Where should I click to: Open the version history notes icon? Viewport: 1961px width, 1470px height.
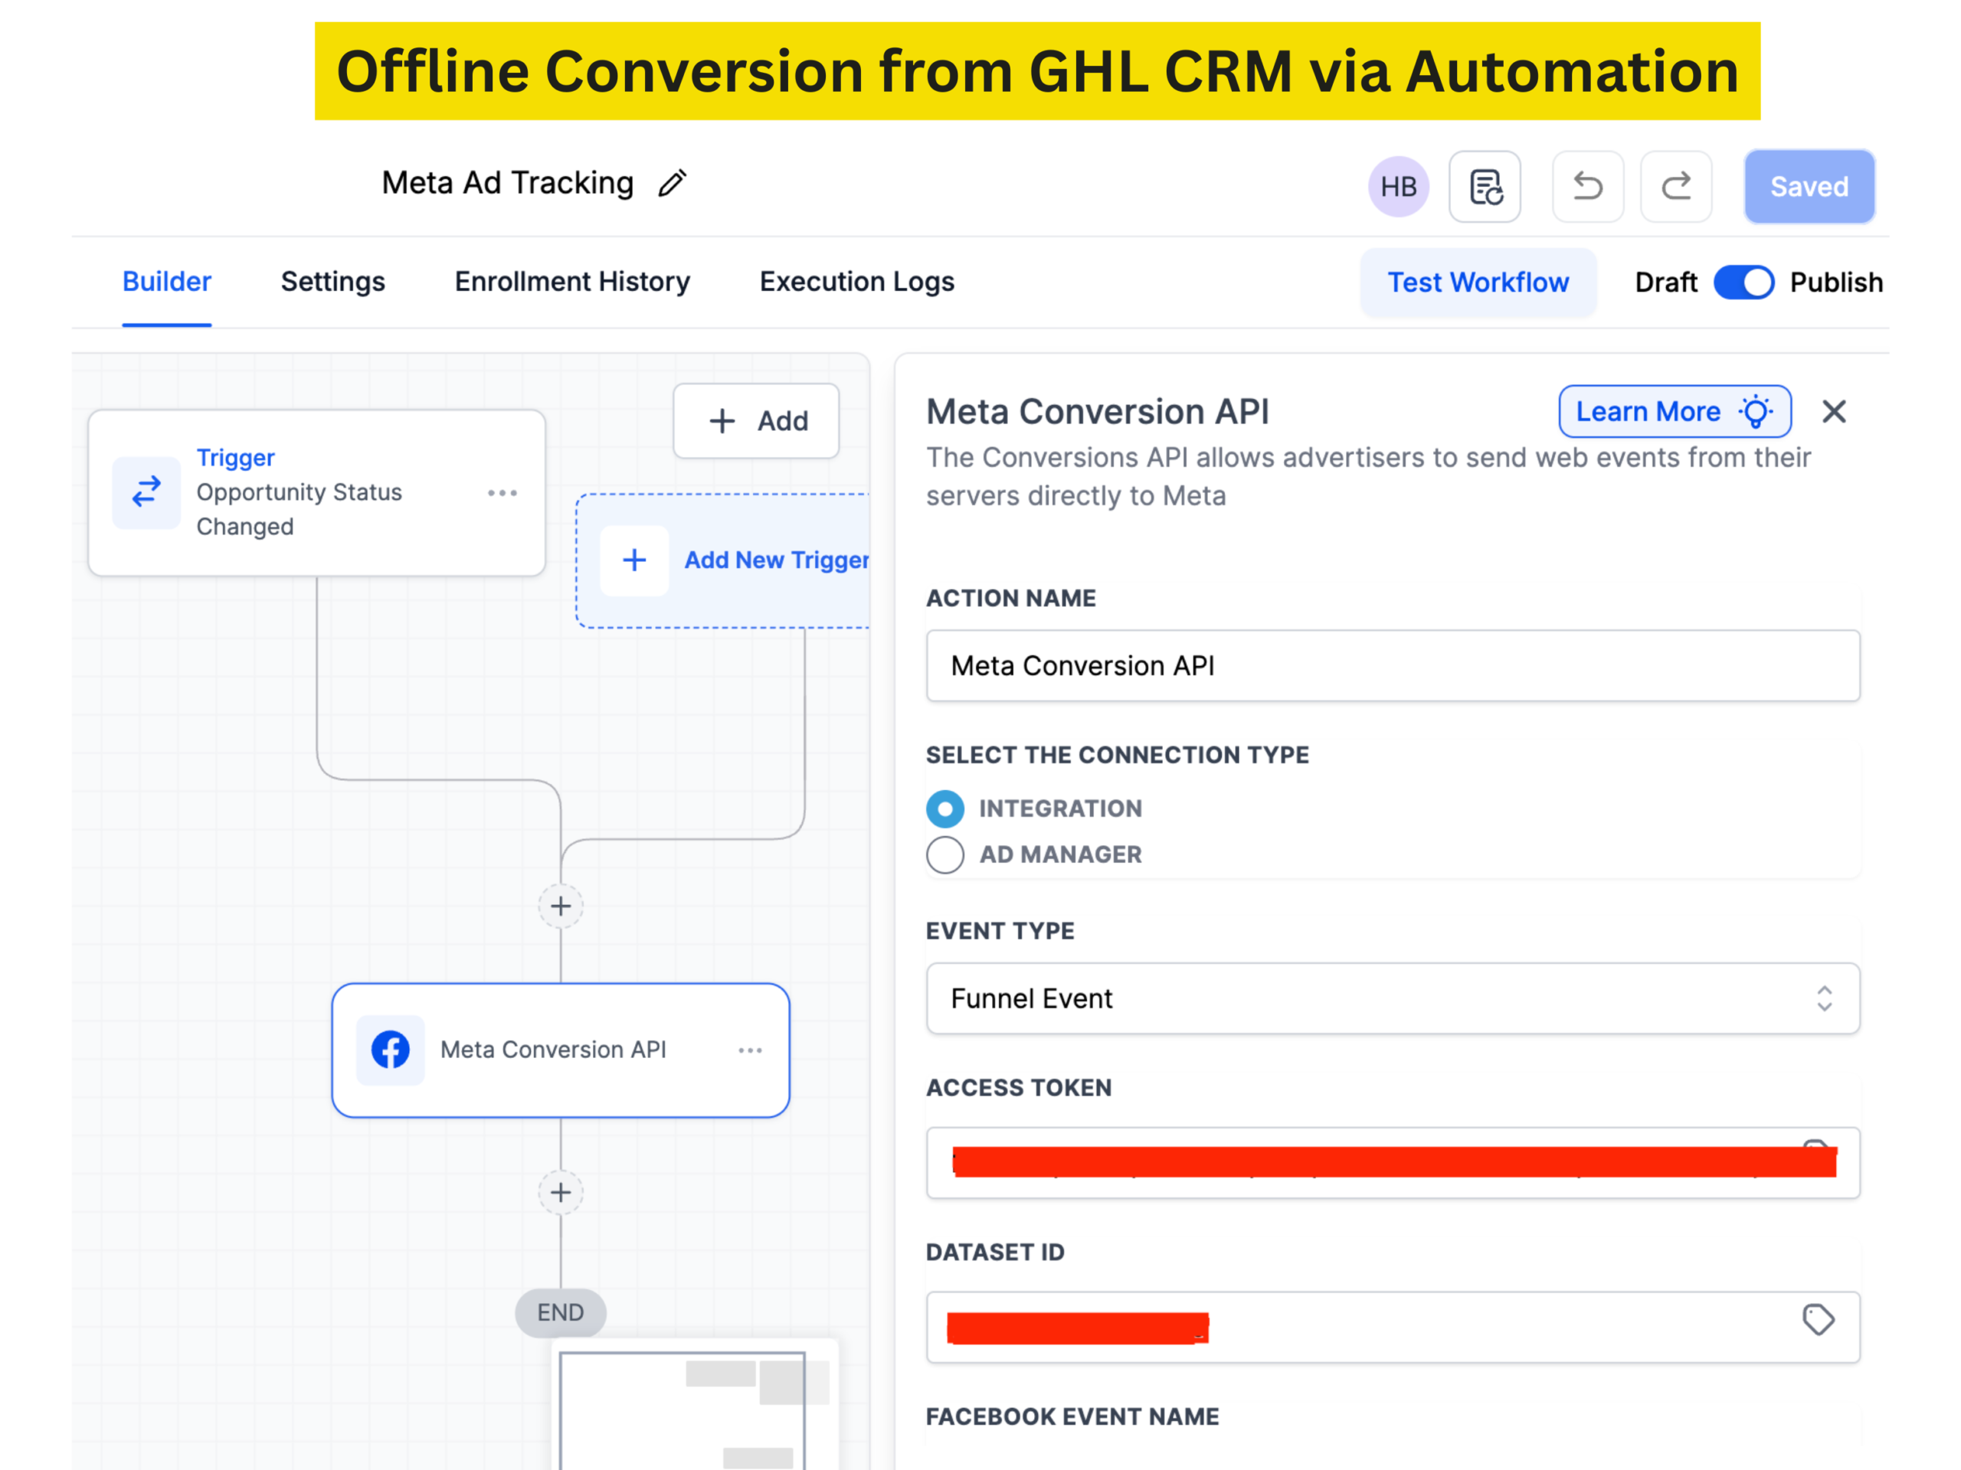click(1485, 187)
